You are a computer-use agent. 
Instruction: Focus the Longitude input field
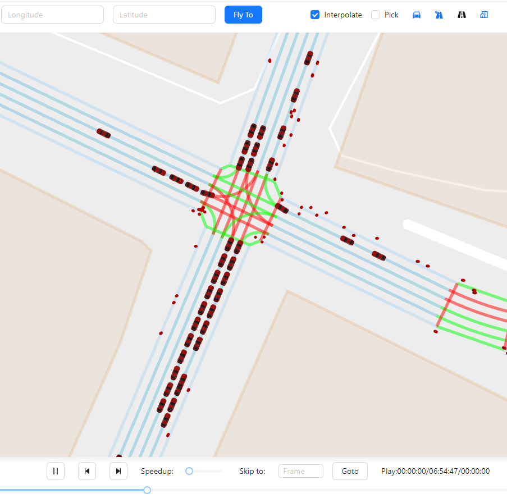[x=52, y=15]
